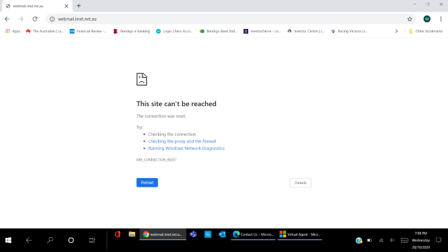Open Windows Start menu

click(x=8, y=241)
